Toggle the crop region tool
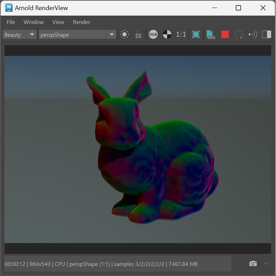276x276 pixels. pyautogui.click(x=196, y=34)
